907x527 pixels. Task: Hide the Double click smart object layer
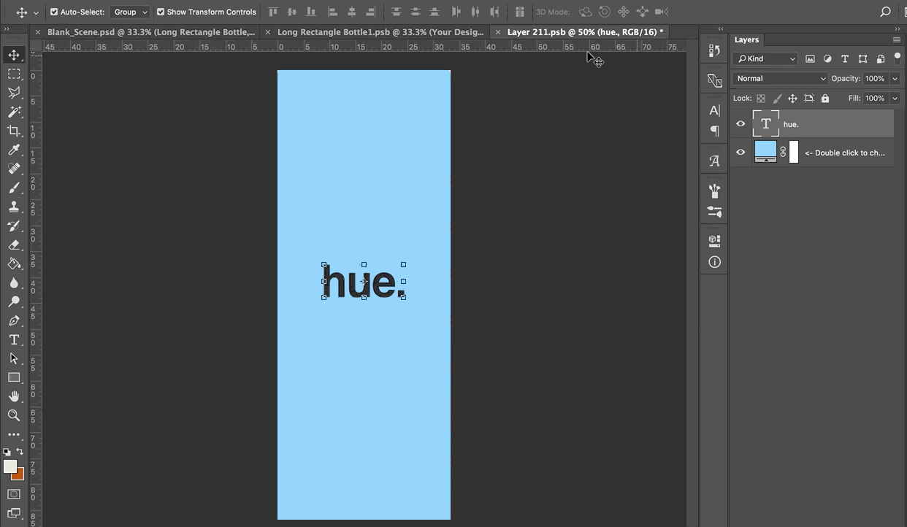tap(740, 153)
